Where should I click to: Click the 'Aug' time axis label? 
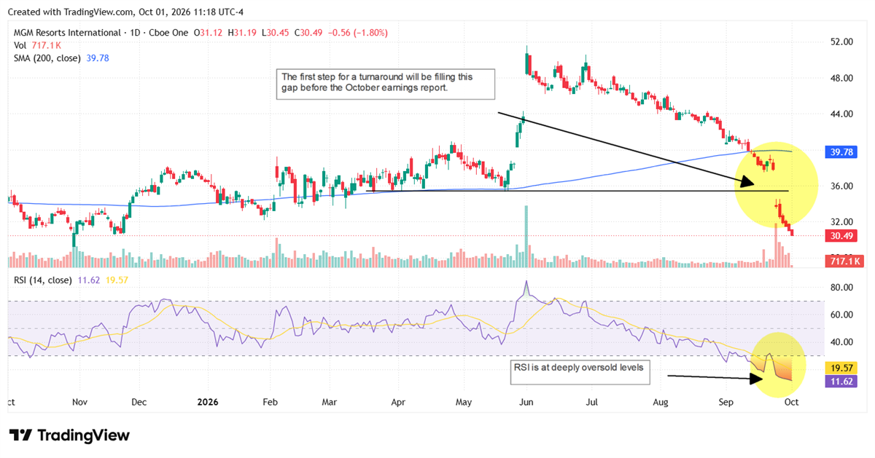coord(661,401)
